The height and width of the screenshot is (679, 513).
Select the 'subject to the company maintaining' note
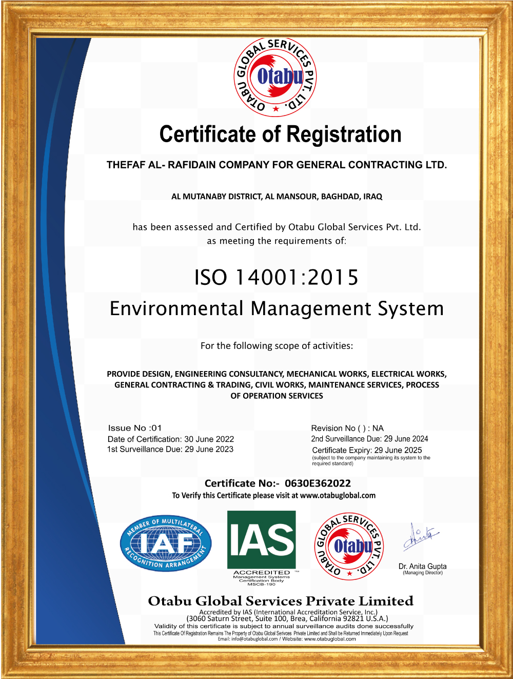[371, 460]
